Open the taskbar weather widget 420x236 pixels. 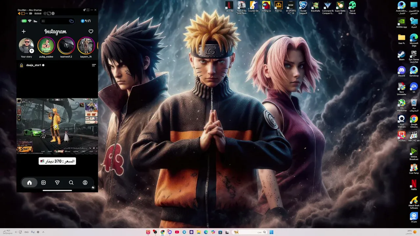pos(412,232)
